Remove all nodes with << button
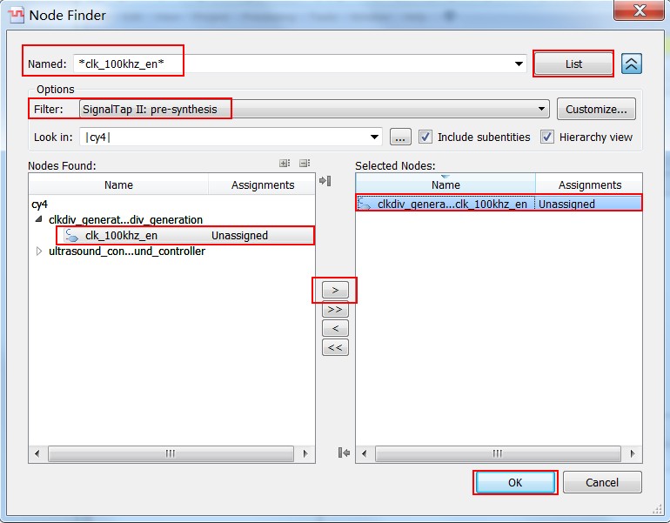The height and width of the screenshot is (523, 670). tap(335, 347)
